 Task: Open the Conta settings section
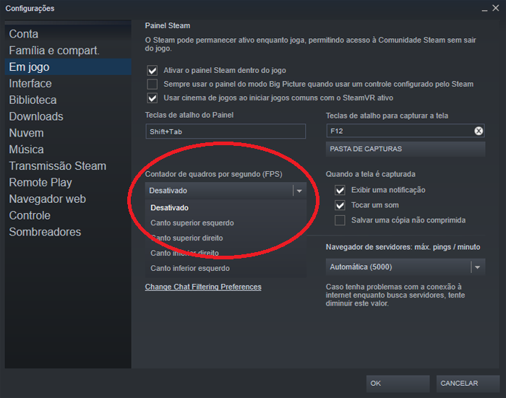pyautogui.click(x=68, y=34)
